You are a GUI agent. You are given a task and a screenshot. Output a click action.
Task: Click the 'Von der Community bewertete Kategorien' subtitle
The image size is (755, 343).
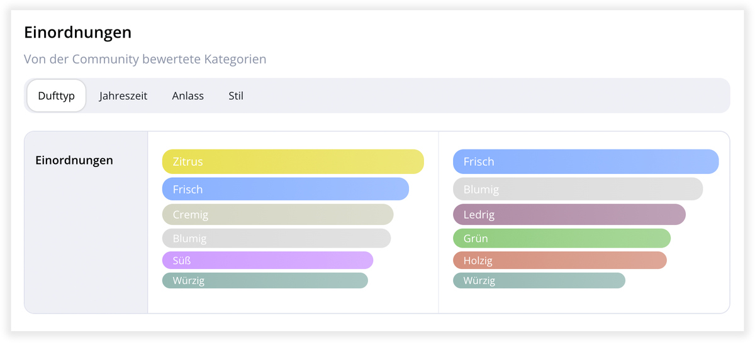(x=145, y=59)
